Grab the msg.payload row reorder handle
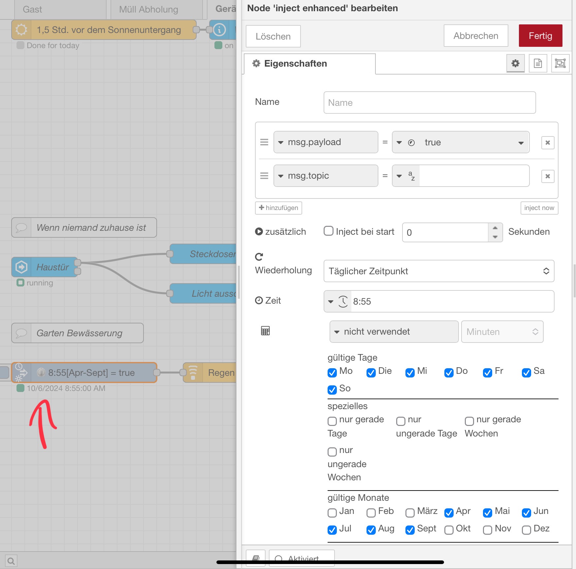Viewport: 576px width, 569px height. (264, 142)
